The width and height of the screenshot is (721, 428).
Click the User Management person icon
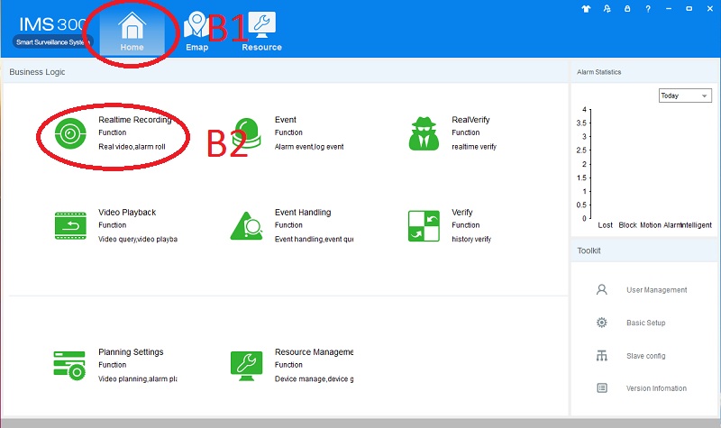(601, 289)
